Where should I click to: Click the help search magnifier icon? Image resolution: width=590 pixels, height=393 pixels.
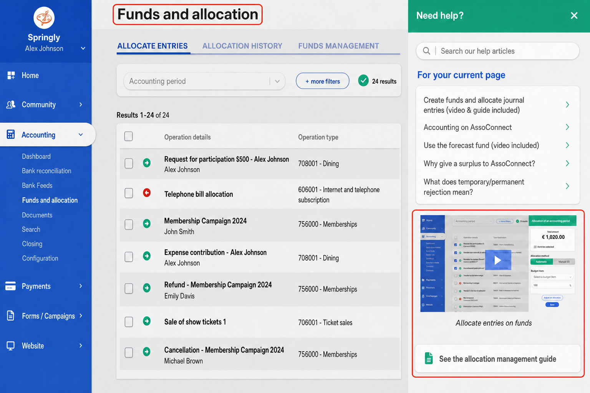point(426,51)
